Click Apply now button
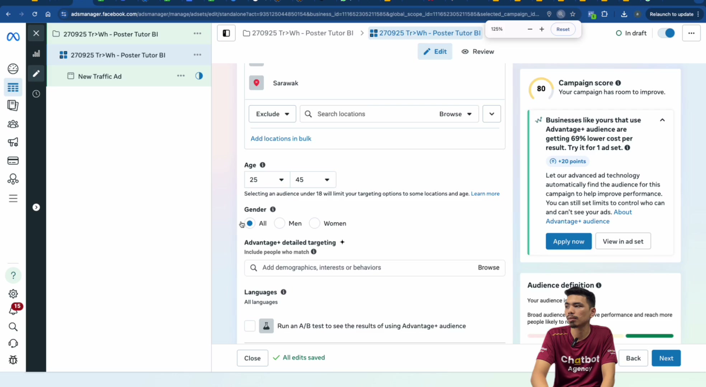The image size is (706, 387). pos(569,242)
